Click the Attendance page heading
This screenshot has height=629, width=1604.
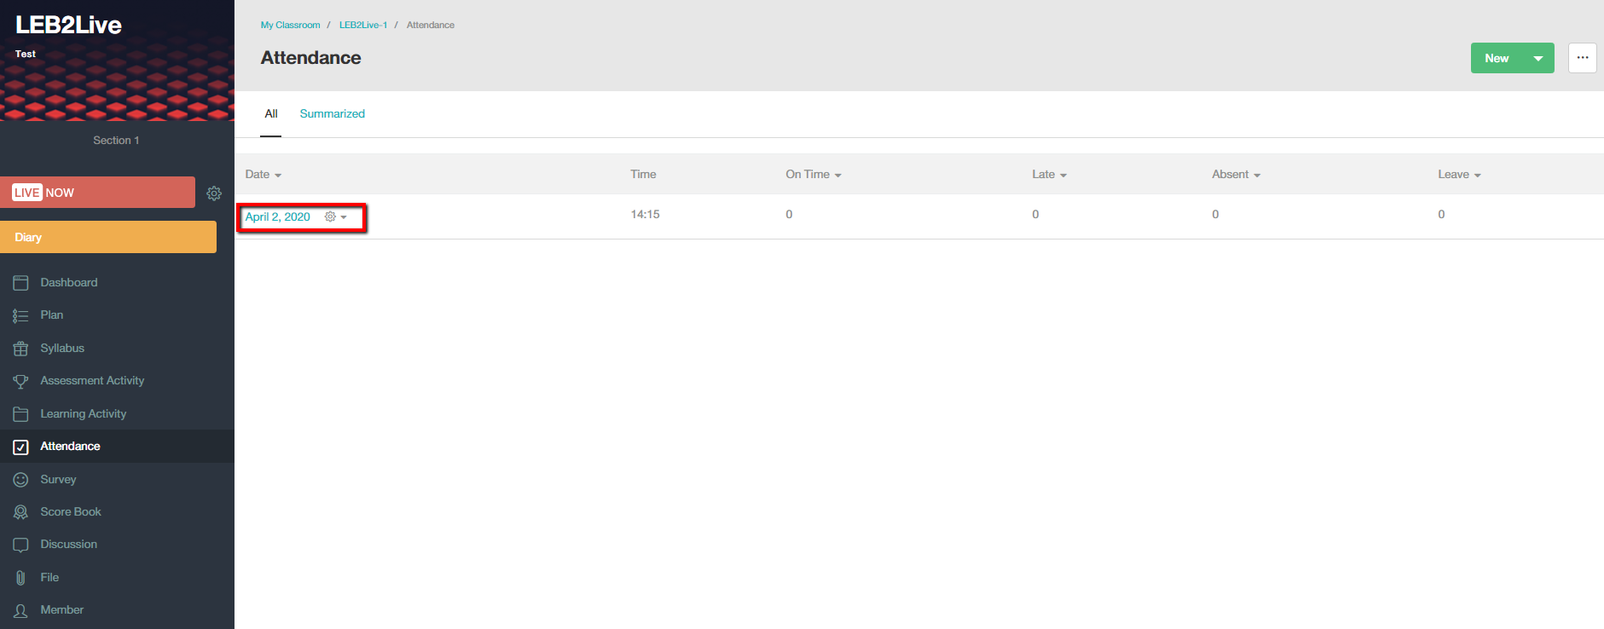(310, 58)
